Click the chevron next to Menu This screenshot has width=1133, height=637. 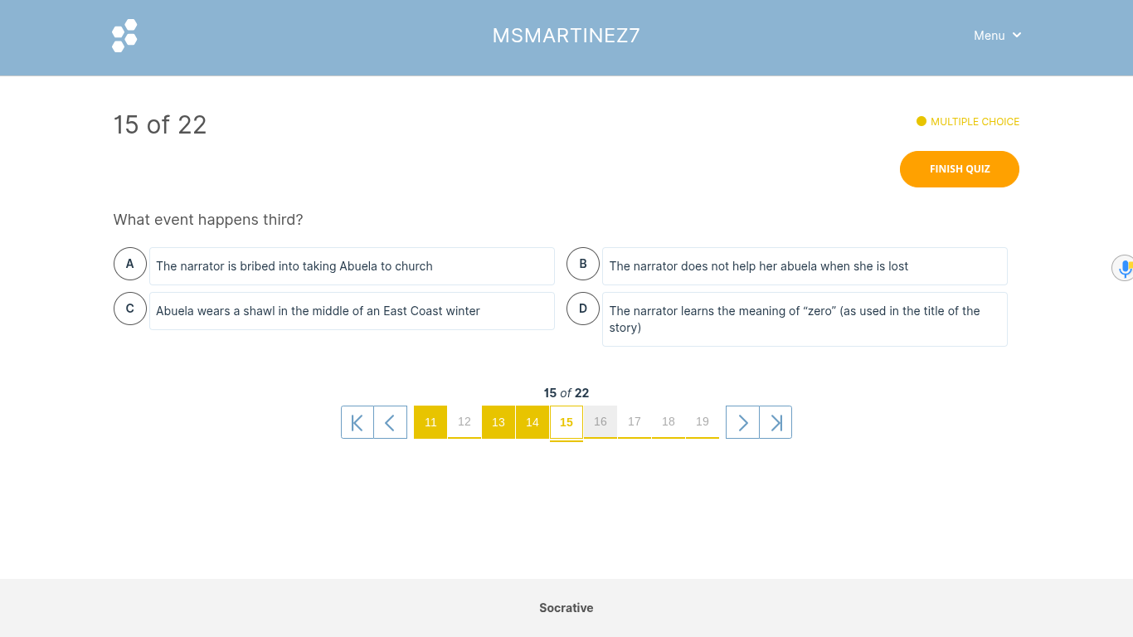(x=1017, y=35)
